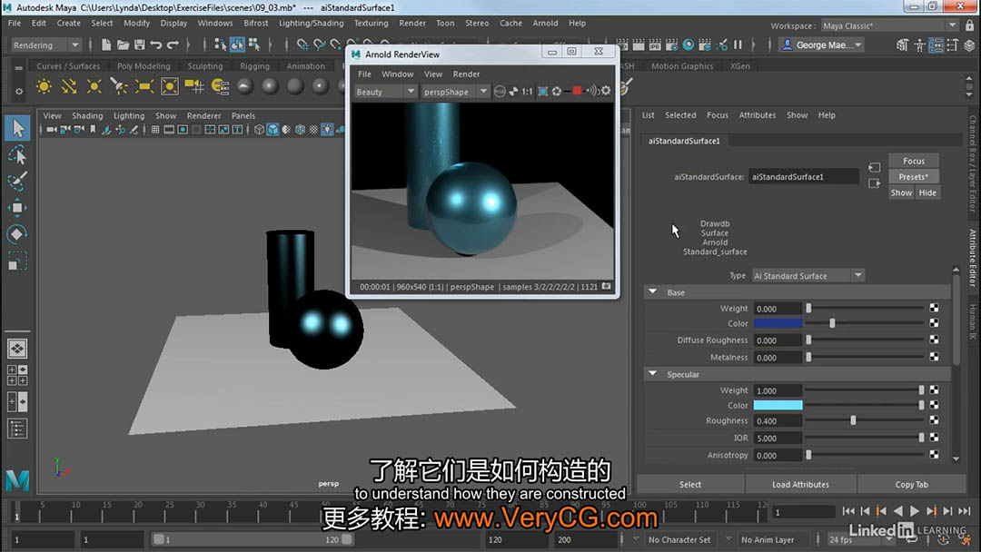Open the Specular Color swatch
The width and height of the screenshot is (981, 552).
pos(778,405)
